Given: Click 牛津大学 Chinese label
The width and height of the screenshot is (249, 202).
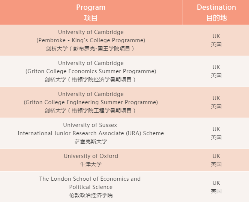Looking at the screenshot, I should pyautogui.click(x=91, y=164).
